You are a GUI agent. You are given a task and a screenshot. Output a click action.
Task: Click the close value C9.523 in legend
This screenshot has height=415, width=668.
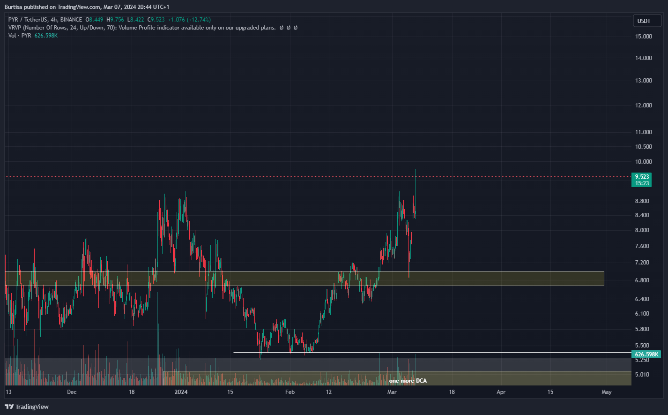coord(156,20)
